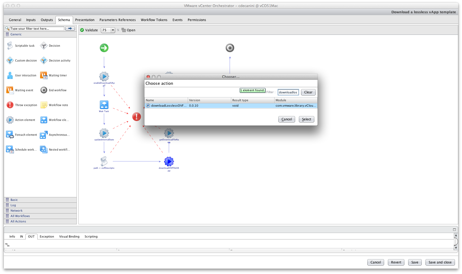Select the Scriptable task palette icon

coord(10,46)
